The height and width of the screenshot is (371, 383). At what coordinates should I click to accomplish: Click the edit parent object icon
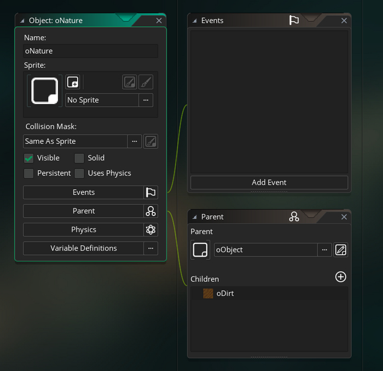(341, 250)
